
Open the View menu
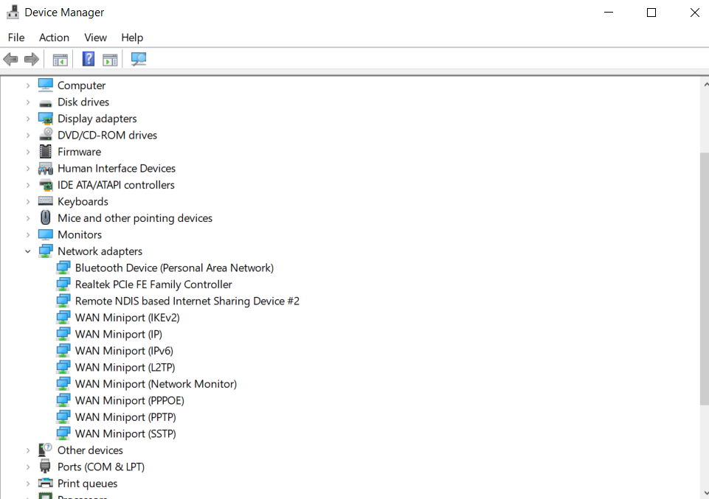tap(95, 38)
